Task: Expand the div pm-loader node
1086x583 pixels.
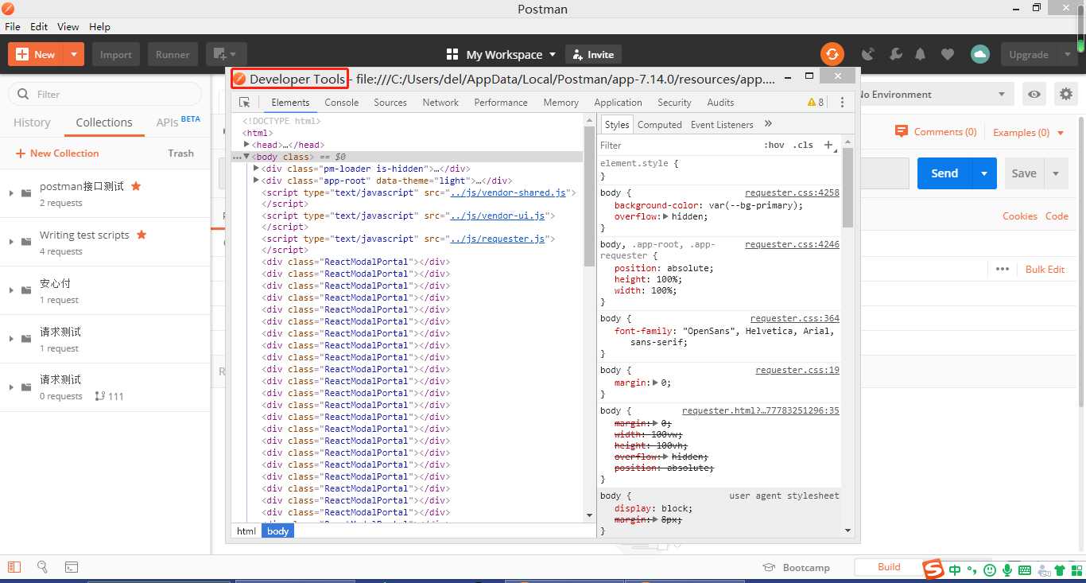Action: coord(256,168)
